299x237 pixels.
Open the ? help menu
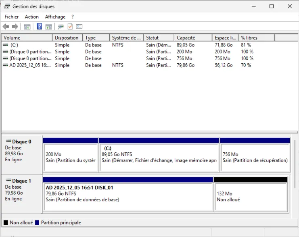coord(73,17)
